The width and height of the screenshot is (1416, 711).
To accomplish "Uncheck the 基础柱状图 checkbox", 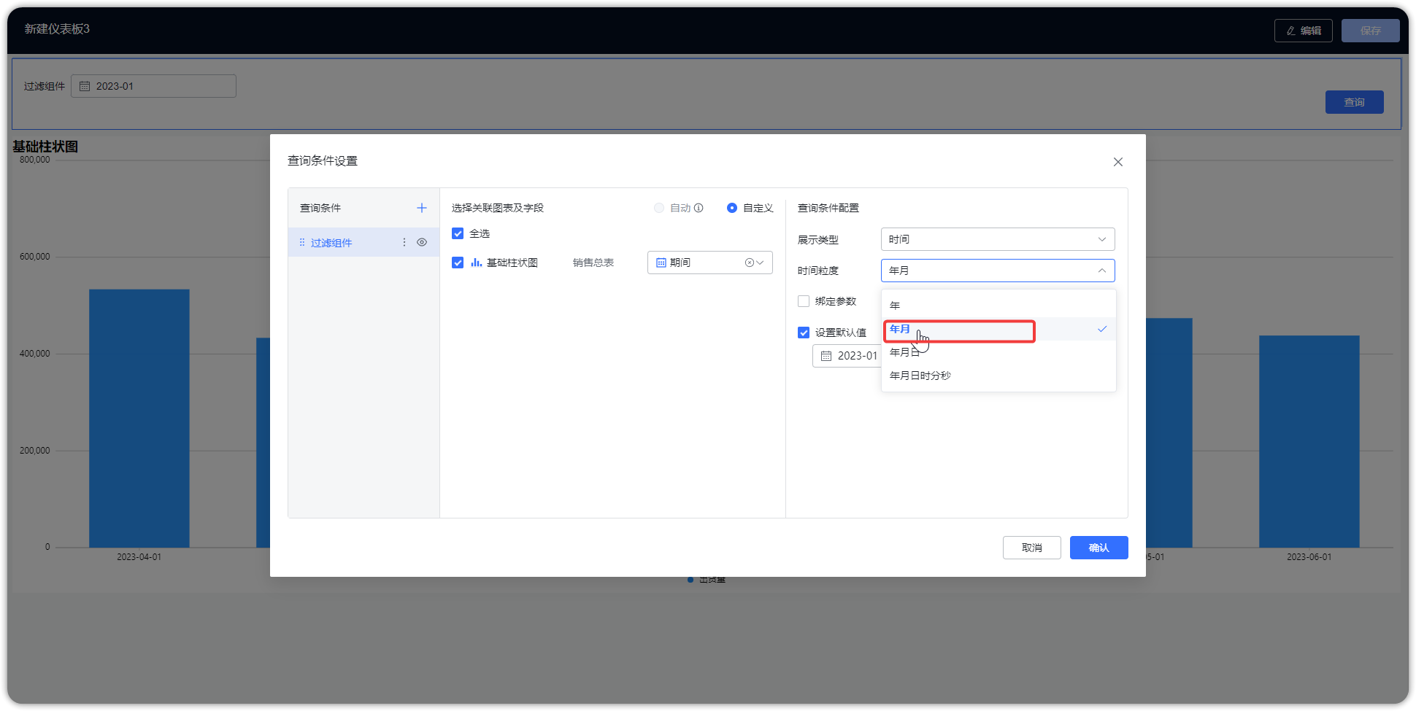I will click(458, 263).
